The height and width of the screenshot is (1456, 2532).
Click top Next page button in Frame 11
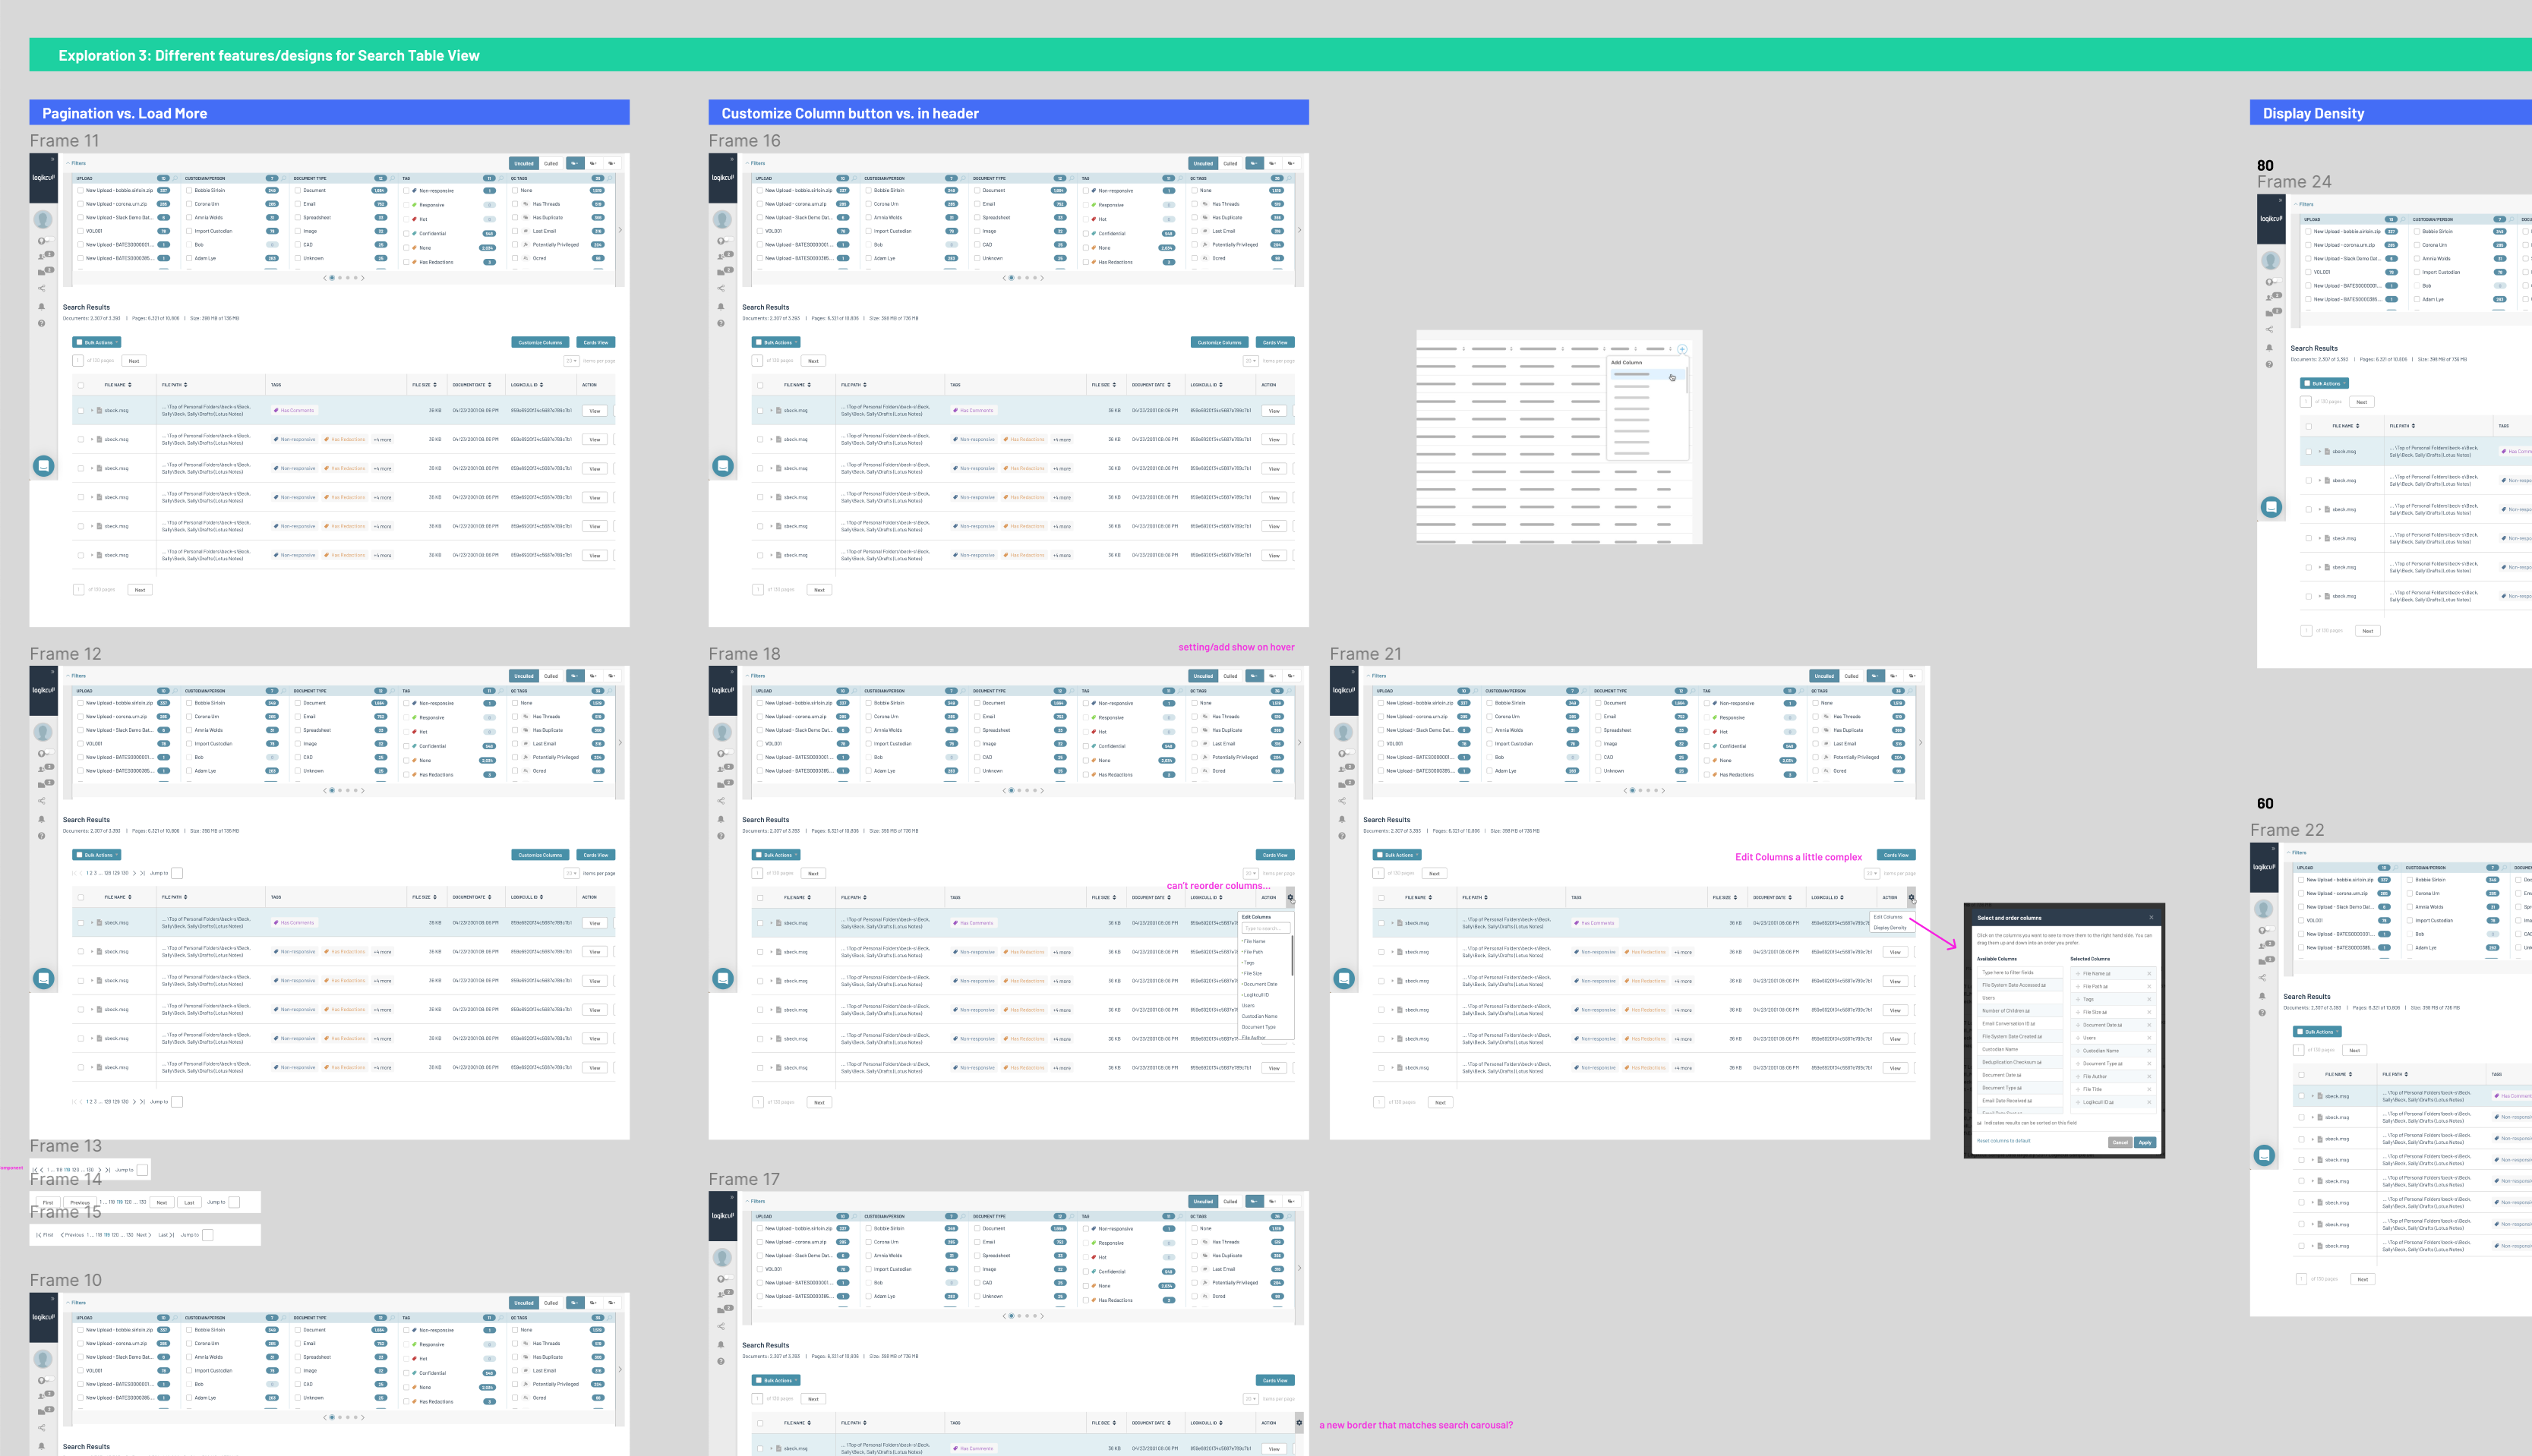click(134, 361)
